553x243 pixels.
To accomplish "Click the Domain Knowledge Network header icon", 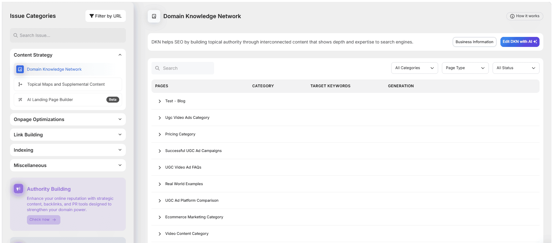I will coord(154,16).
